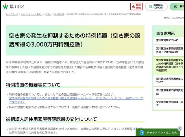Screen dimensions: 185x137
Task: Open the 国土交通省ホームページ external link
Action: pyautogui.click(x=76, y=100)
